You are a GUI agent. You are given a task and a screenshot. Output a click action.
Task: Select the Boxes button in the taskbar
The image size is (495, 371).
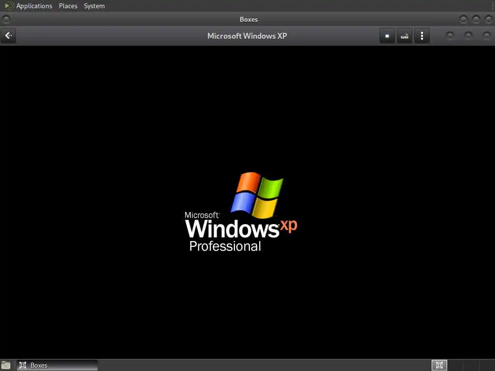57,365
